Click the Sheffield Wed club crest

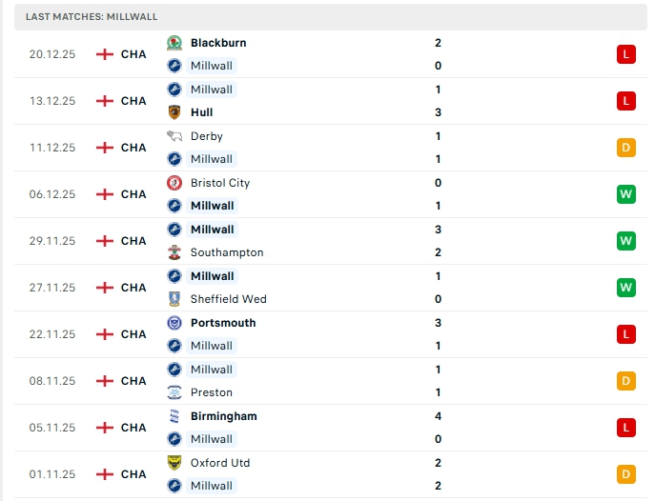click(x=174, y=299)
